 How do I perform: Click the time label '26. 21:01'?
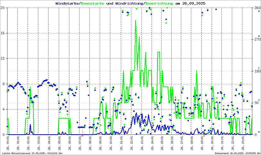click(x=222, y=143)
